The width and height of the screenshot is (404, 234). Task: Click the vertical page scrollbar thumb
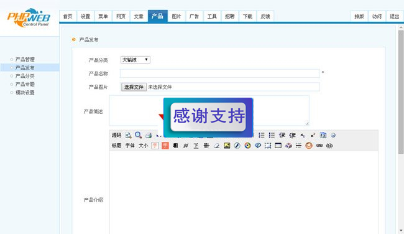pyautogui.click(x=401, y=92)
